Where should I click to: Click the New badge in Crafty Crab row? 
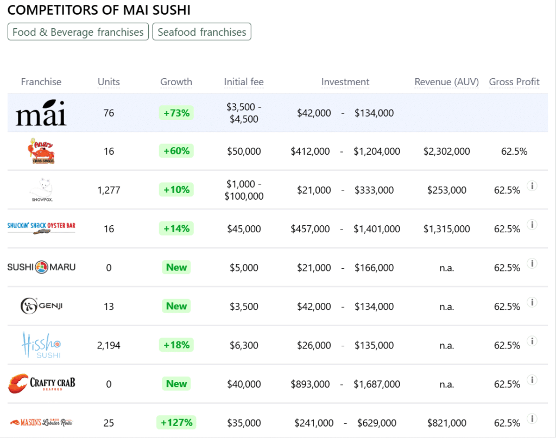click(x=176, y=384)
